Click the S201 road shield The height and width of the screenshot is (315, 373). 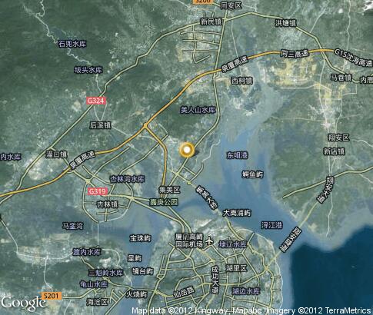52,296
